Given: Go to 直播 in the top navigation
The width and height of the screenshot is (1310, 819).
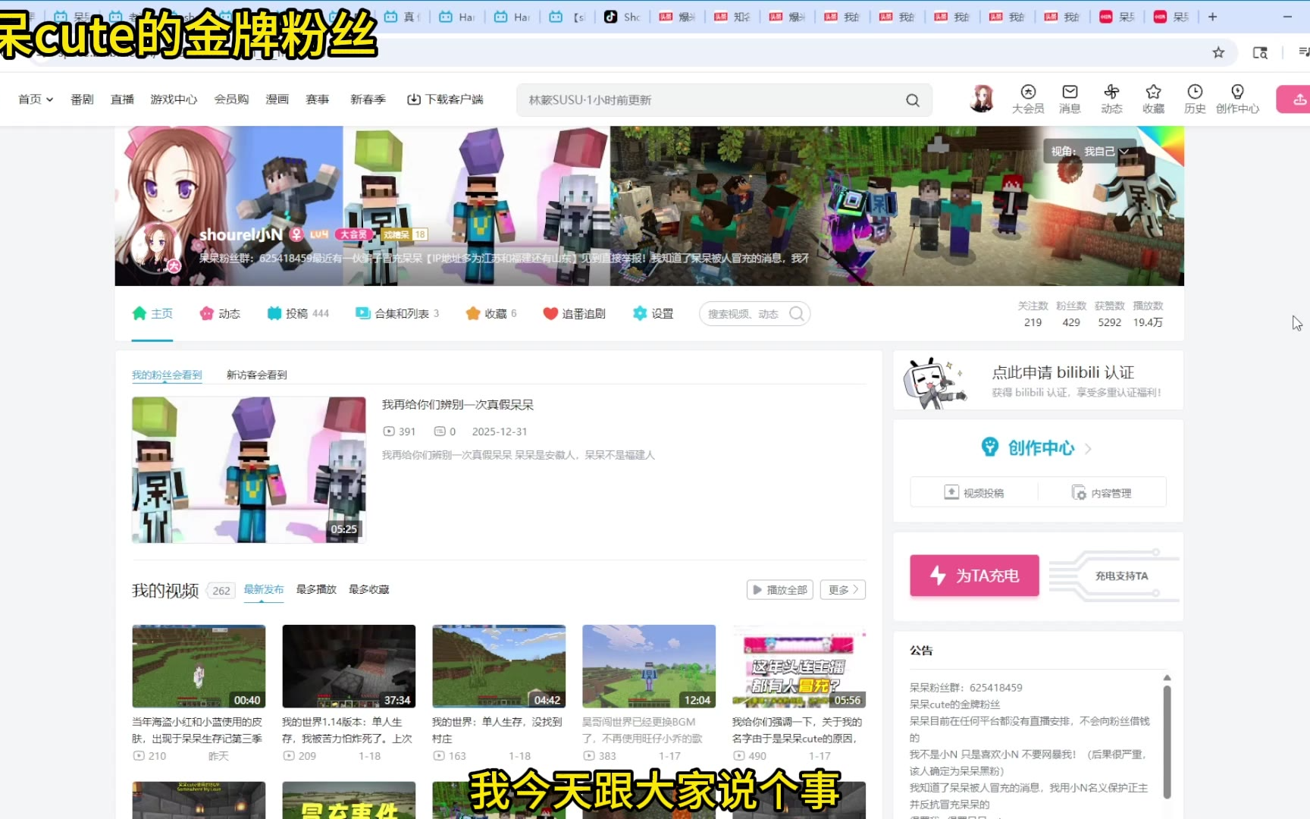Looking at the screenshot, I should point(122,99).
